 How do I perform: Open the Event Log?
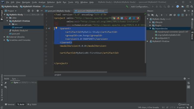tap(184, 105)
